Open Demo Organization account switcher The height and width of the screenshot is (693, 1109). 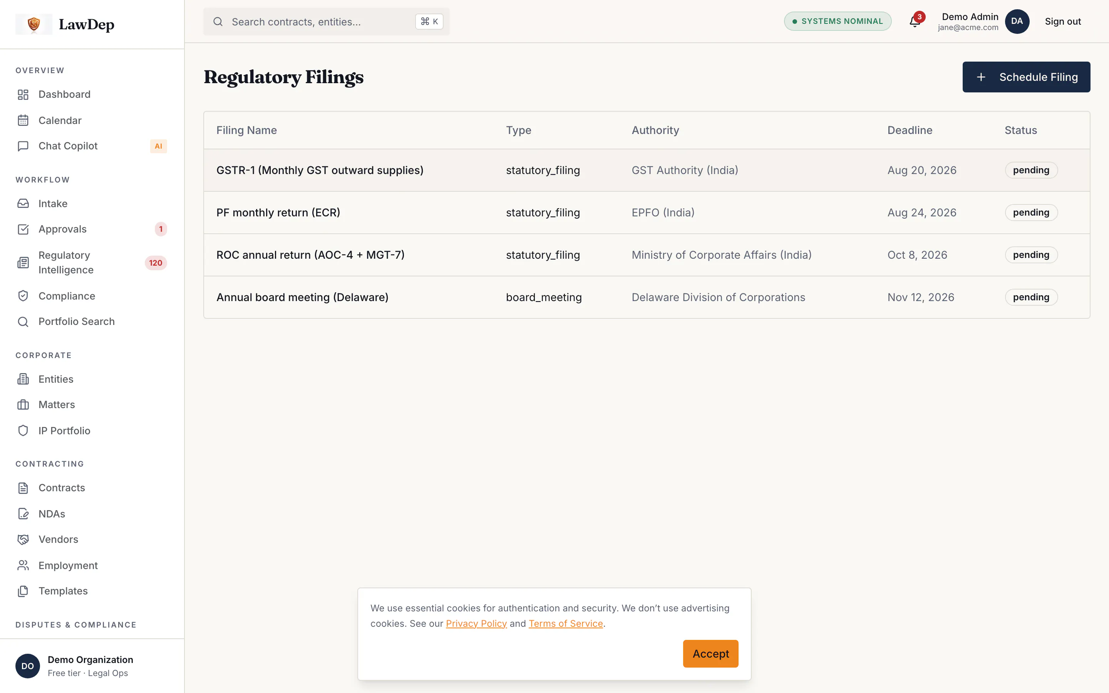pos(92,666)
